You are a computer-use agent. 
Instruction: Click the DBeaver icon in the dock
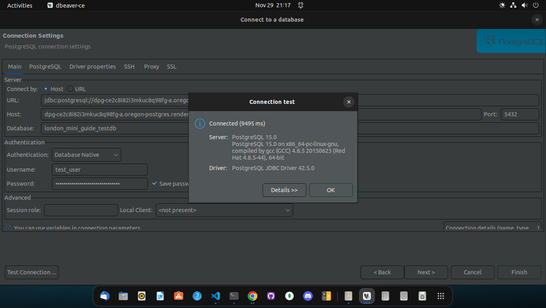click(x=367, y=296)
